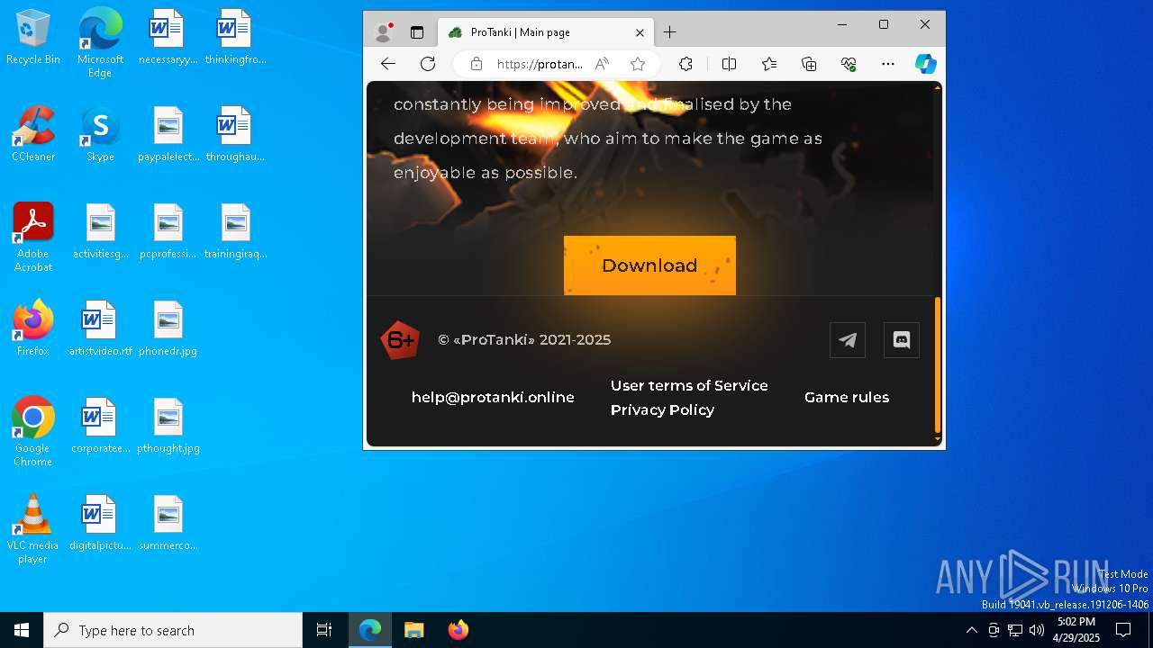Click the orange Download button
Viewport: 1153px width, 648px height.
coord(649,265)
